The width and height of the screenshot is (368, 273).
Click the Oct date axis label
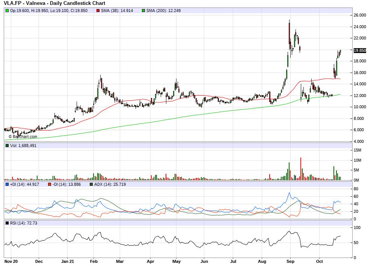320,261
